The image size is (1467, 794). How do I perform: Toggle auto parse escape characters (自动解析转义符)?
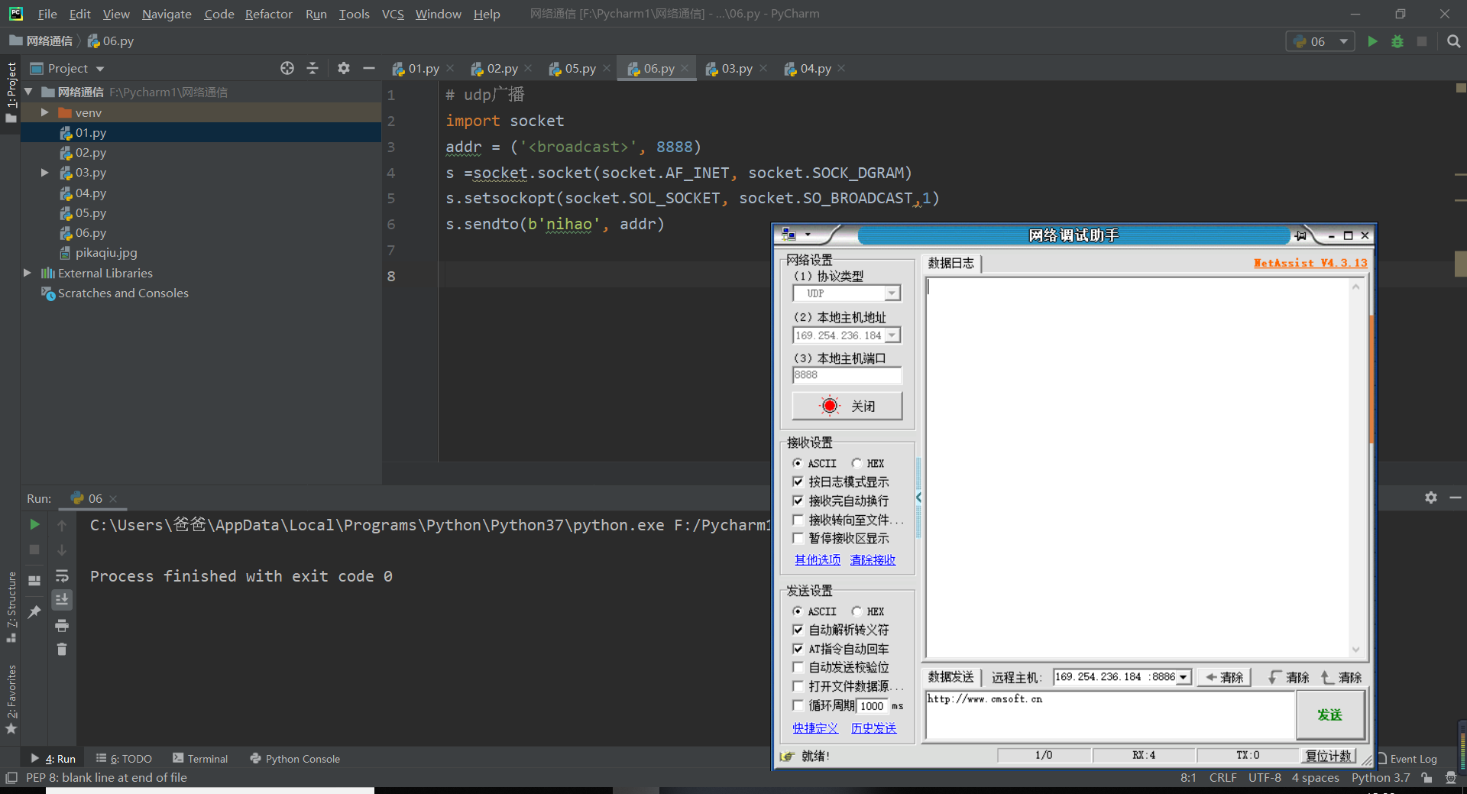tap(798, 630)
